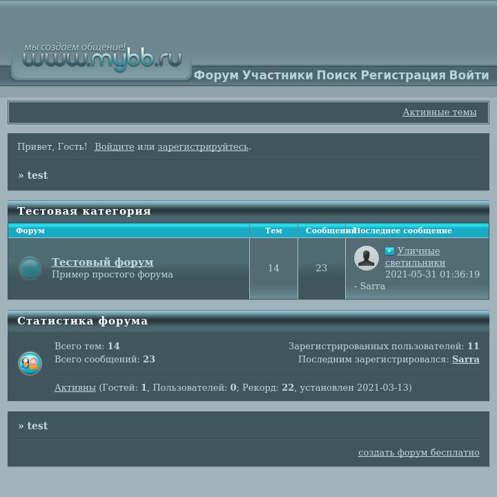Click the Статистика форума heading

(82, 321)
